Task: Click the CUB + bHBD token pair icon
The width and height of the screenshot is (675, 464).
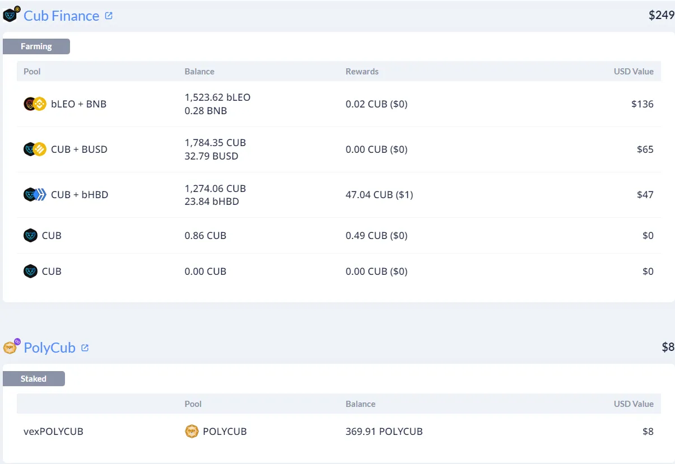Action: point(35,195)
